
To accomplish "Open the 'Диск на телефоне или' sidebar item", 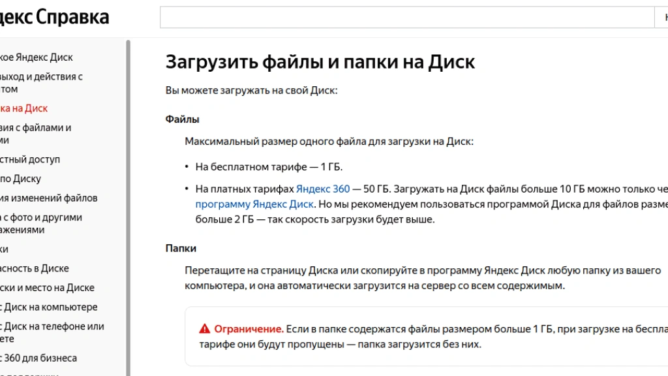I will [52, 332].
